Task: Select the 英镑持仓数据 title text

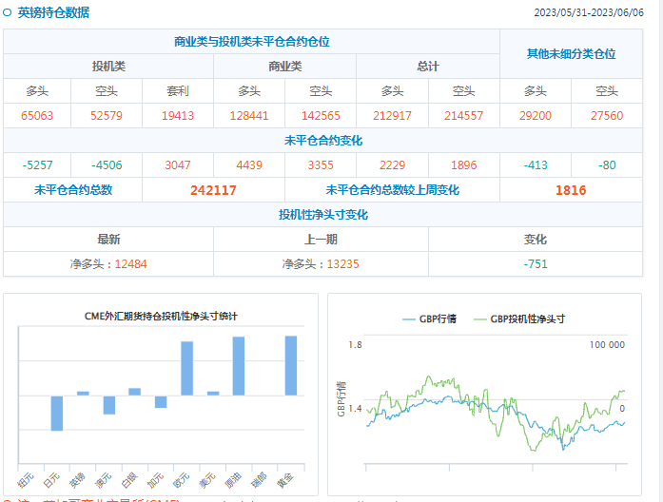Action: click(53, 12)
